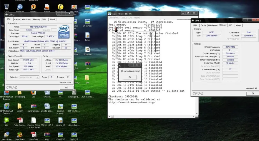This screenshot has height=141, width=259.
Task: Click the DRAM Frequency value 387.8 MHz
Action: pyautogui.click(x=230, y=47)
